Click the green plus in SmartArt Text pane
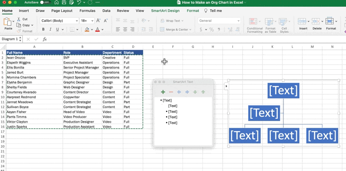The width and height of the screenshot is (346, 171). point(163,92)
